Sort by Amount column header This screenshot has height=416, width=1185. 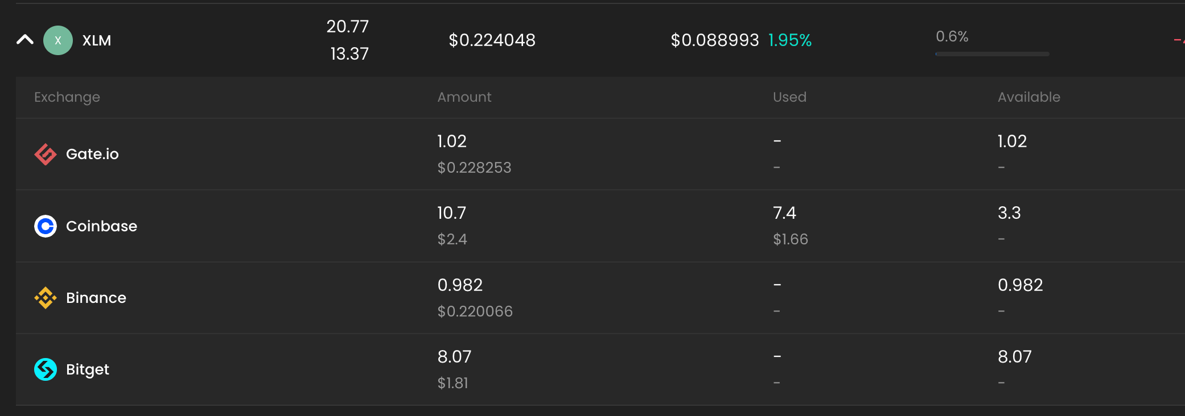coord(464,97)
